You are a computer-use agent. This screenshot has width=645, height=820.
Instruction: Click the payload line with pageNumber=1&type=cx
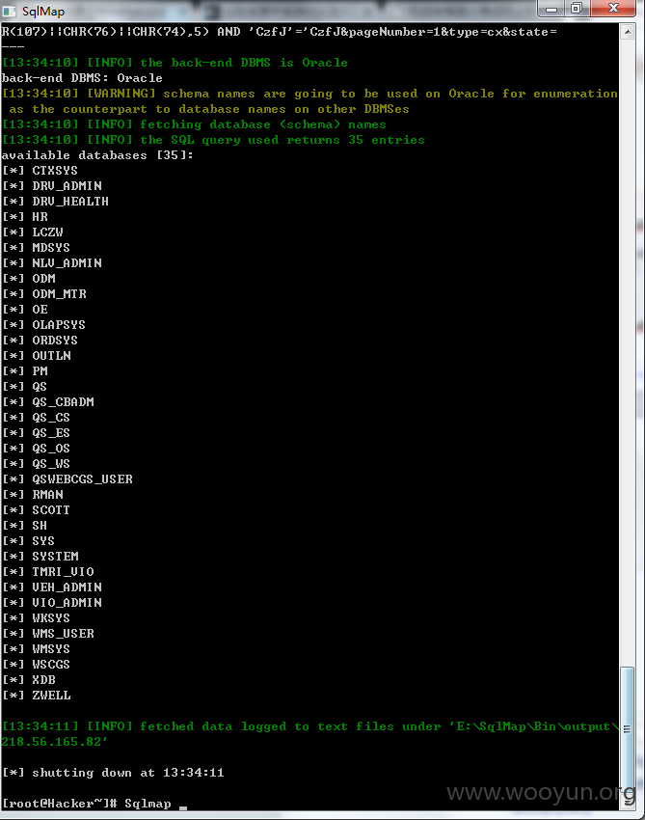(280, 32)
